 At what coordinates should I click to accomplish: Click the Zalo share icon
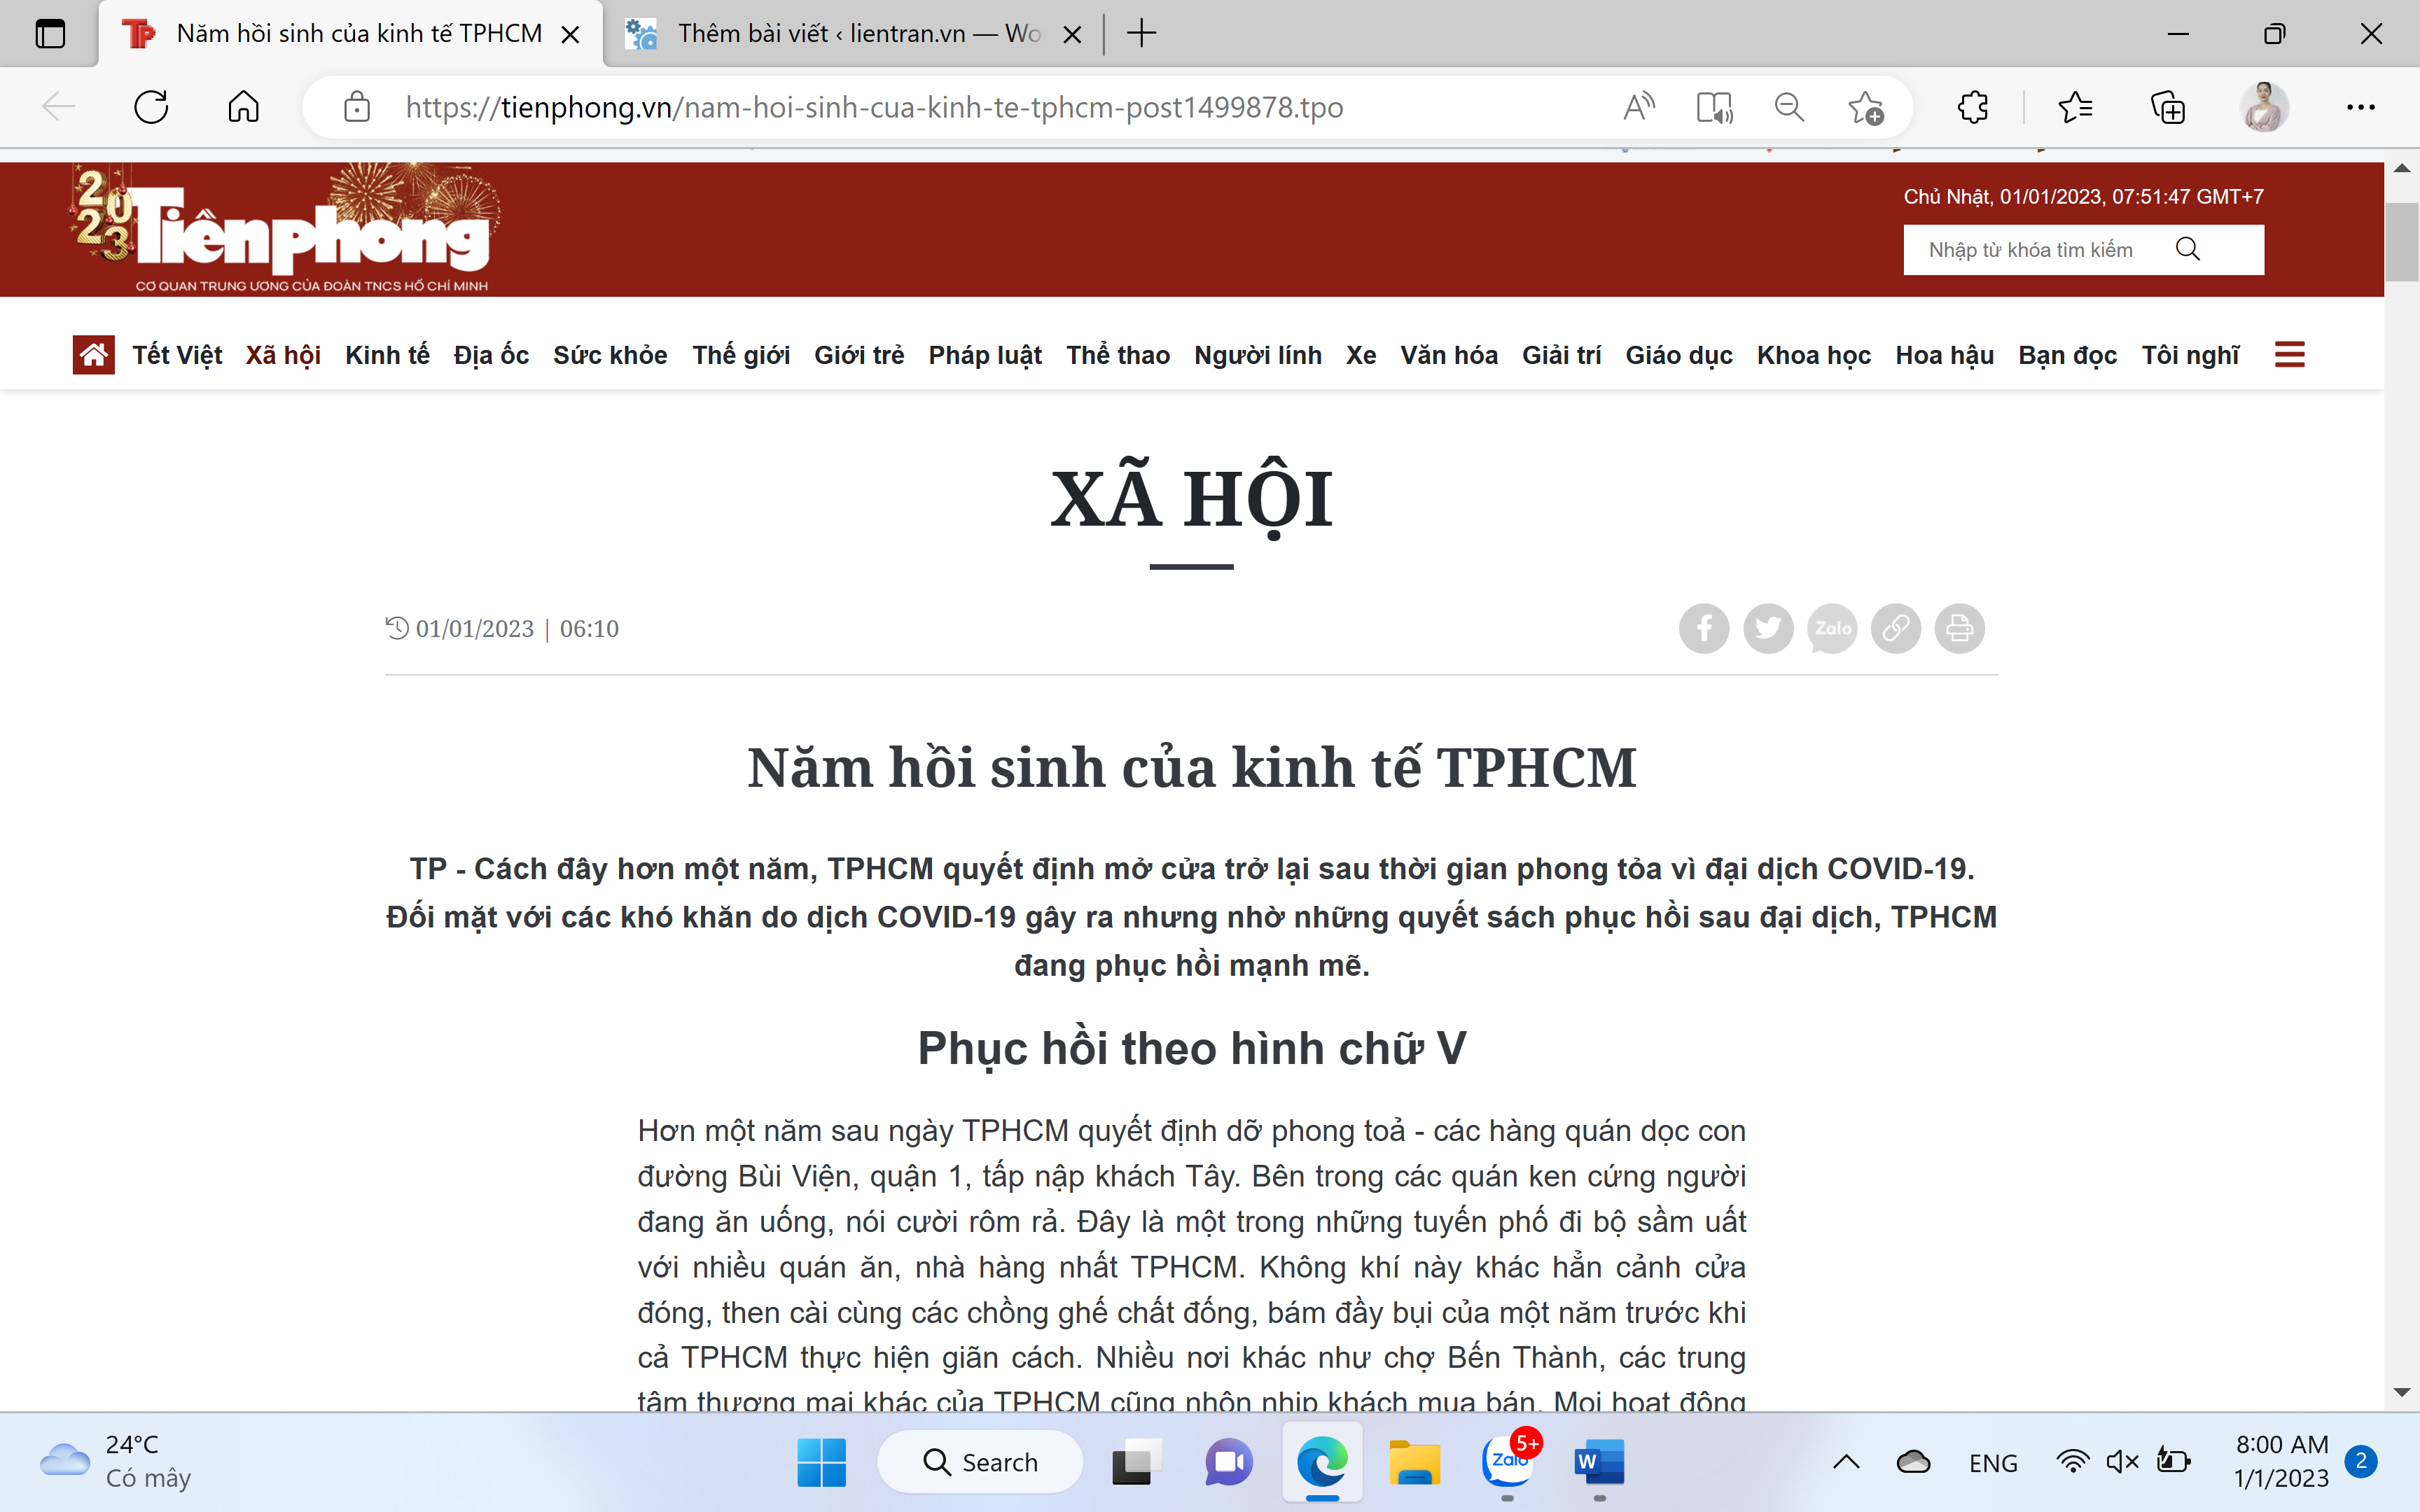1831,629
